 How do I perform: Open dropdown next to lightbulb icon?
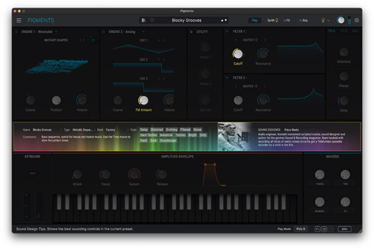(328, 21)
